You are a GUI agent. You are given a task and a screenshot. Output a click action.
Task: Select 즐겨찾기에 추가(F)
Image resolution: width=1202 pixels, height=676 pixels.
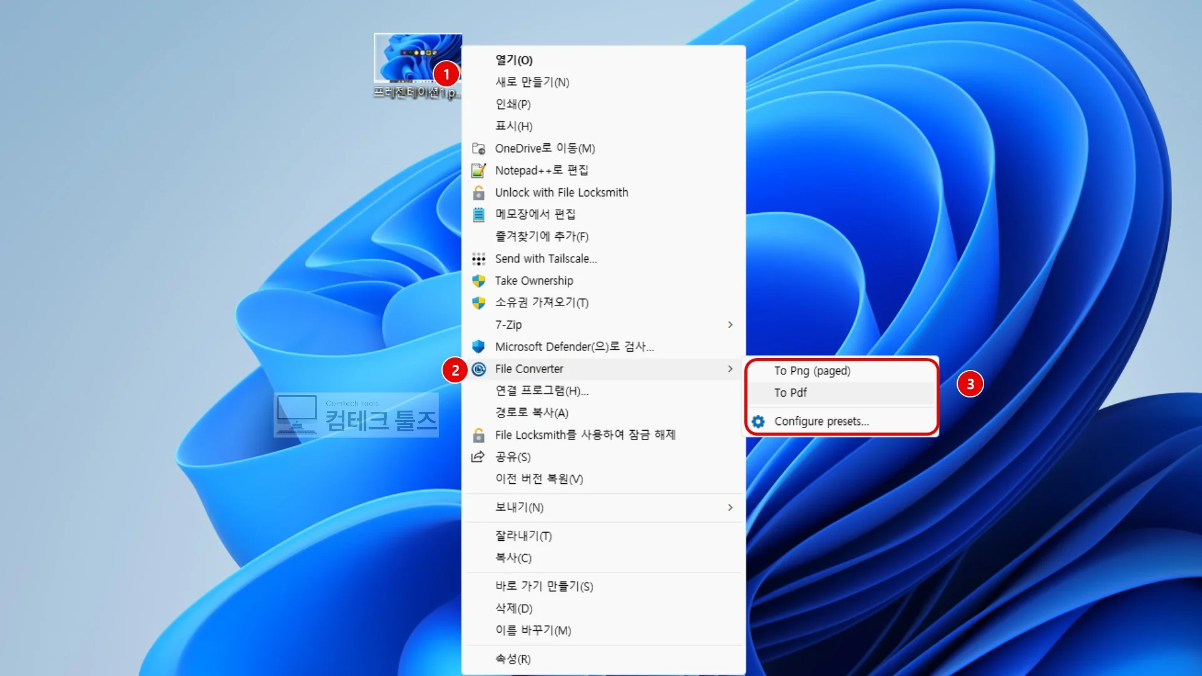(x=604, y=236)
